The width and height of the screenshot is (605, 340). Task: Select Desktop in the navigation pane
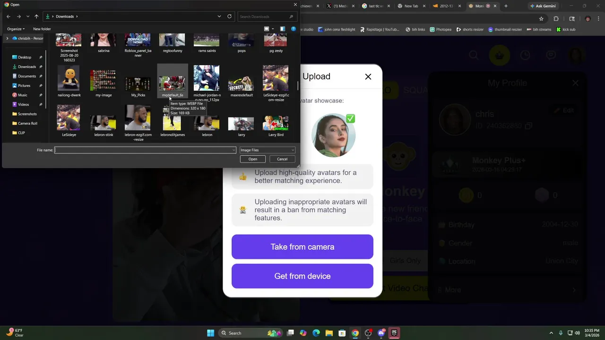[25, 57]
